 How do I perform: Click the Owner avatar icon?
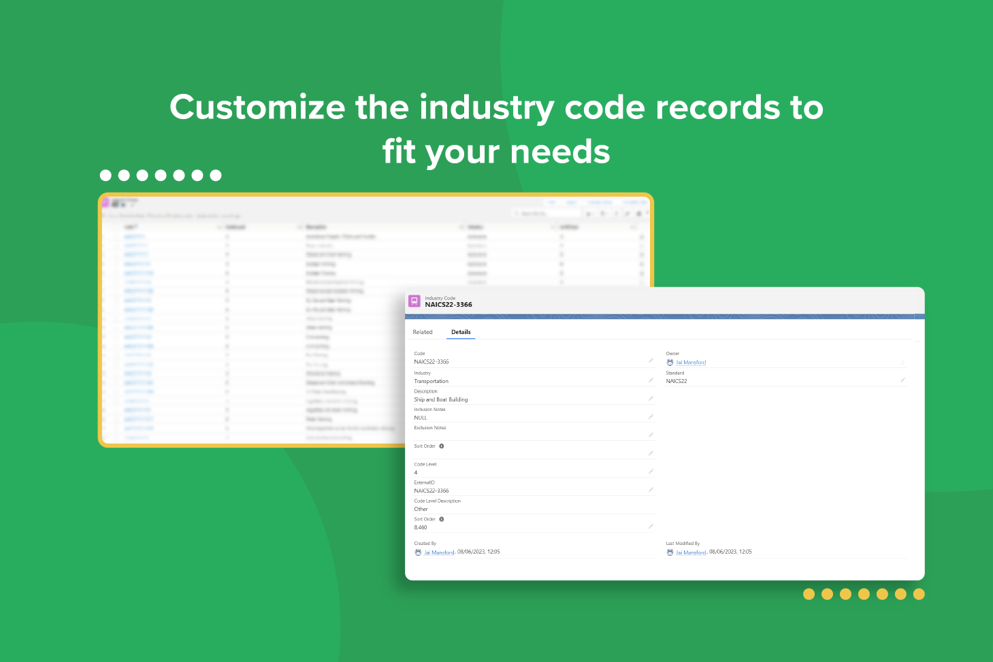pos(670,363)
